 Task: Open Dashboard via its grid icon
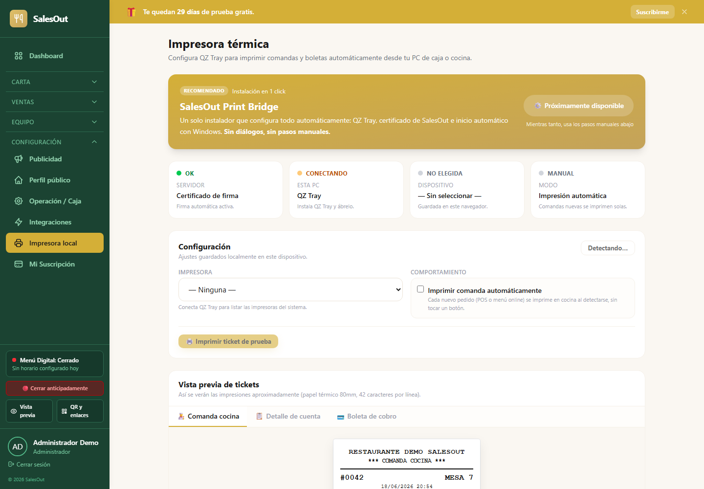pyautogui.click(x=19, y=56)
